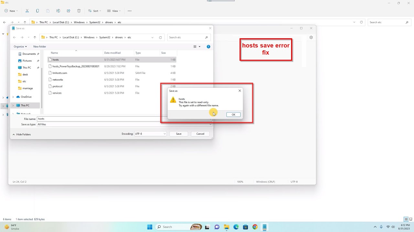Image resolution: width=414 pixels, height=232 pixels.
Task: Open Notepad settings gear icon
Action: (x=311, y=37)
